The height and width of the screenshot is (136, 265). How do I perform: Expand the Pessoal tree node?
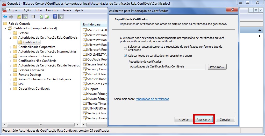[x=11, y=33]
